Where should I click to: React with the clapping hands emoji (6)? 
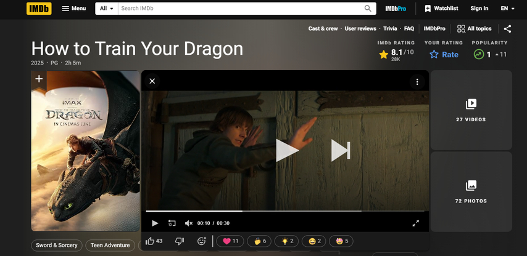point(260,241)
